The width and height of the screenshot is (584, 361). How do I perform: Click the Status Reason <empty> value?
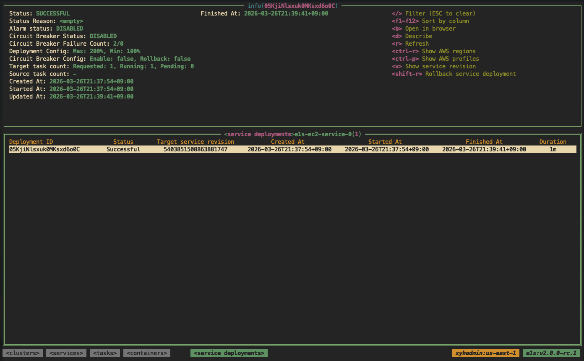pos(71,21)
